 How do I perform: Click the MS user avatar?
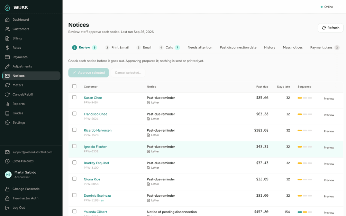8,175
